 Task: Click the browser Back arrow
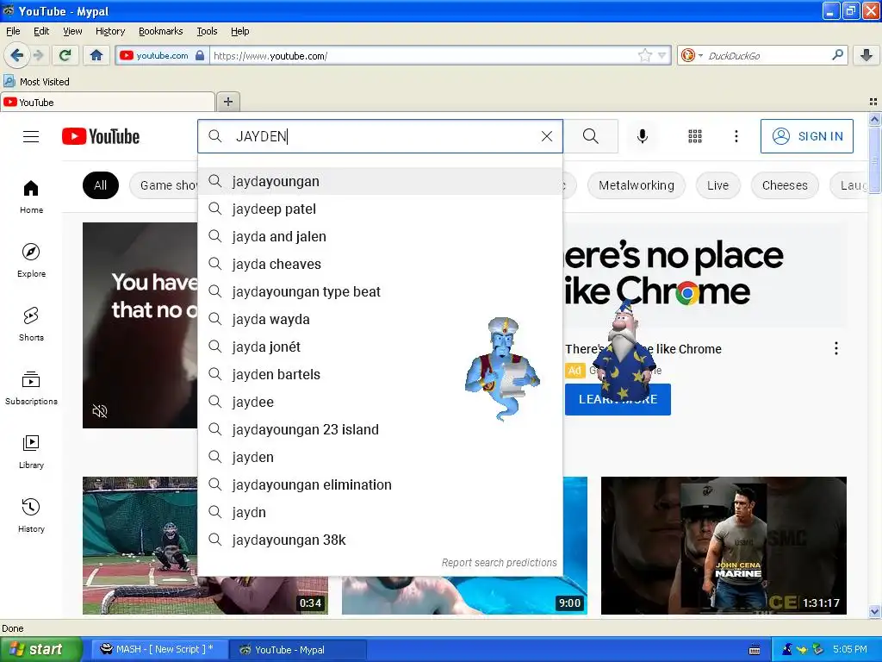click(x=17, y=55)
